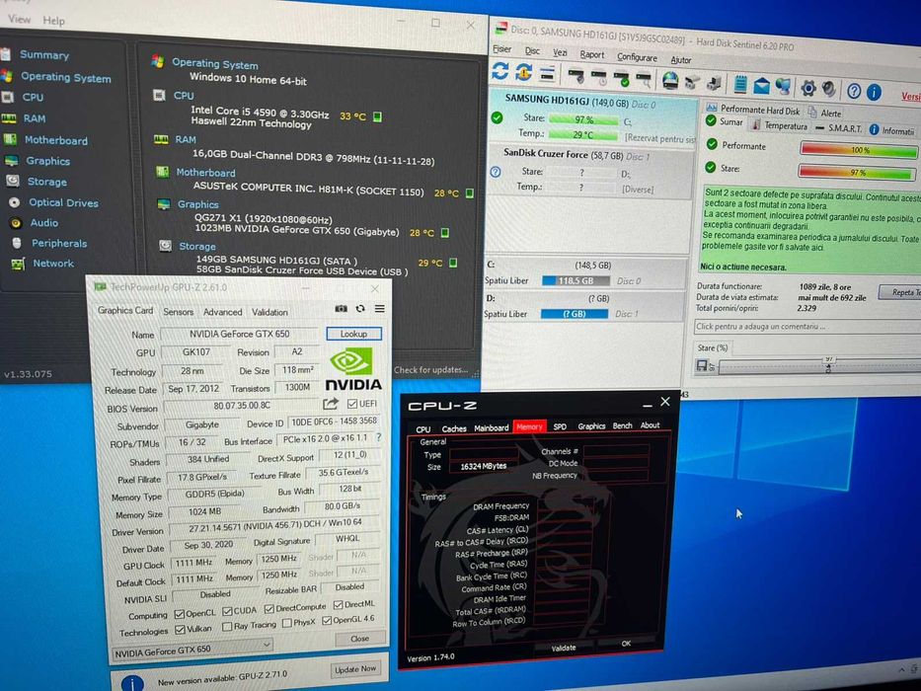Switch to the Advanced tab in GPU-Z
This screenshot has height=691, width=921.
(x=223, y=312)
